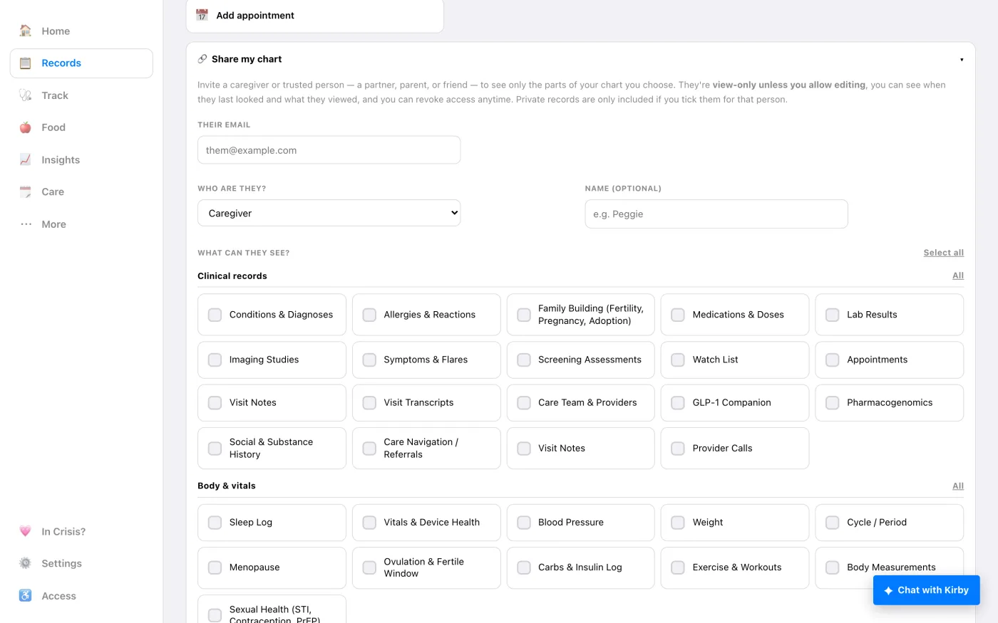
Task: Enable the Cycle / Period checkbox
Action: (x=832, y=523)
